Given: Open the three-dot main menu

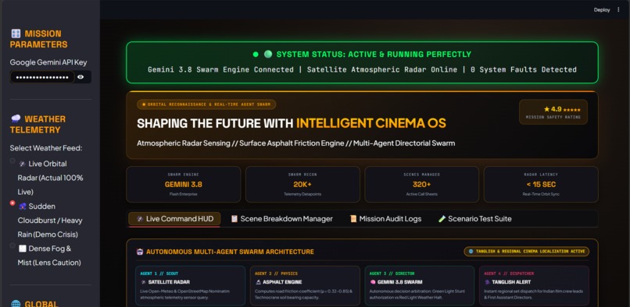Looking at the screenshot, I should [618, 9].
